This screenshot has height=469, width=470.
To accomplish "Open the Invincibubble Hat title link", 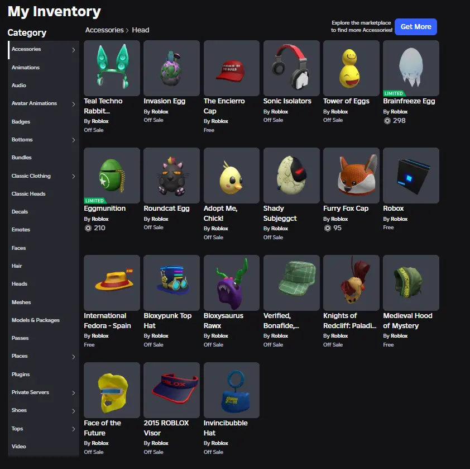I will pyautogui.click(x=226, y=428).
